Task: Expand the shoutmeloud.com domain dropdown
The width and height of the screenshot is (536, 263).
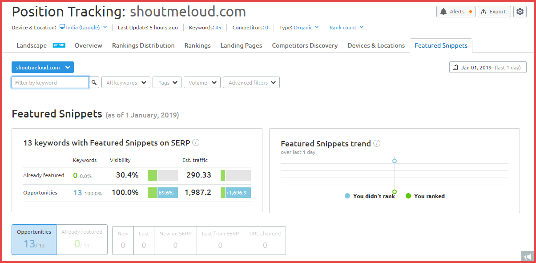Action: tap(43, 67)
